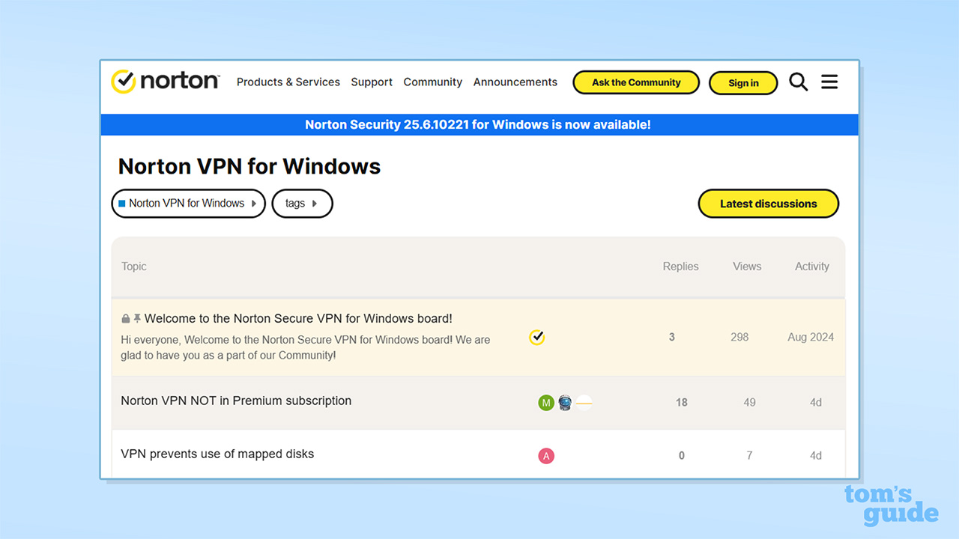The image size is (959, 539).
Task: Click the Norton checkmark avatar on welcome post
Action: pyautogui.click(x=536, y=338)
